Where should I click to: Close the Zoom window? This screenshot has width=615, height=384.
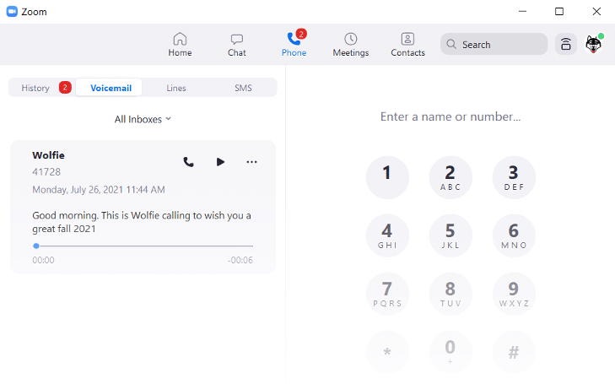(x=596, y=11)
